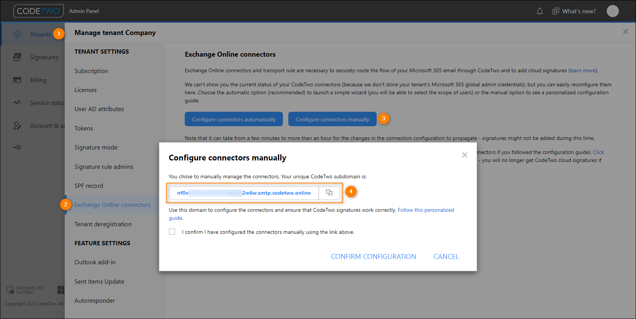Open Service status in the sidebar
Viewport: 636px width, 319px height.
coord(47,103)
